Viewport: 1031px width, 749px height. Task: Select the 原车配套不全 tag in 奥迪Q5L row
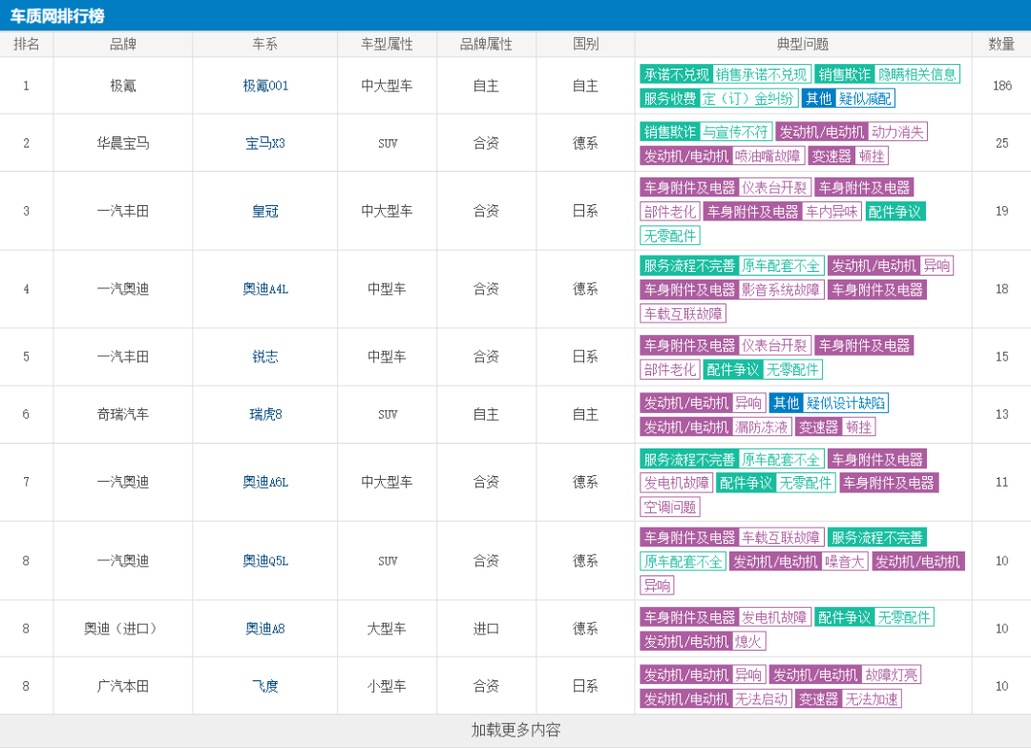click(x=684, y=562)
